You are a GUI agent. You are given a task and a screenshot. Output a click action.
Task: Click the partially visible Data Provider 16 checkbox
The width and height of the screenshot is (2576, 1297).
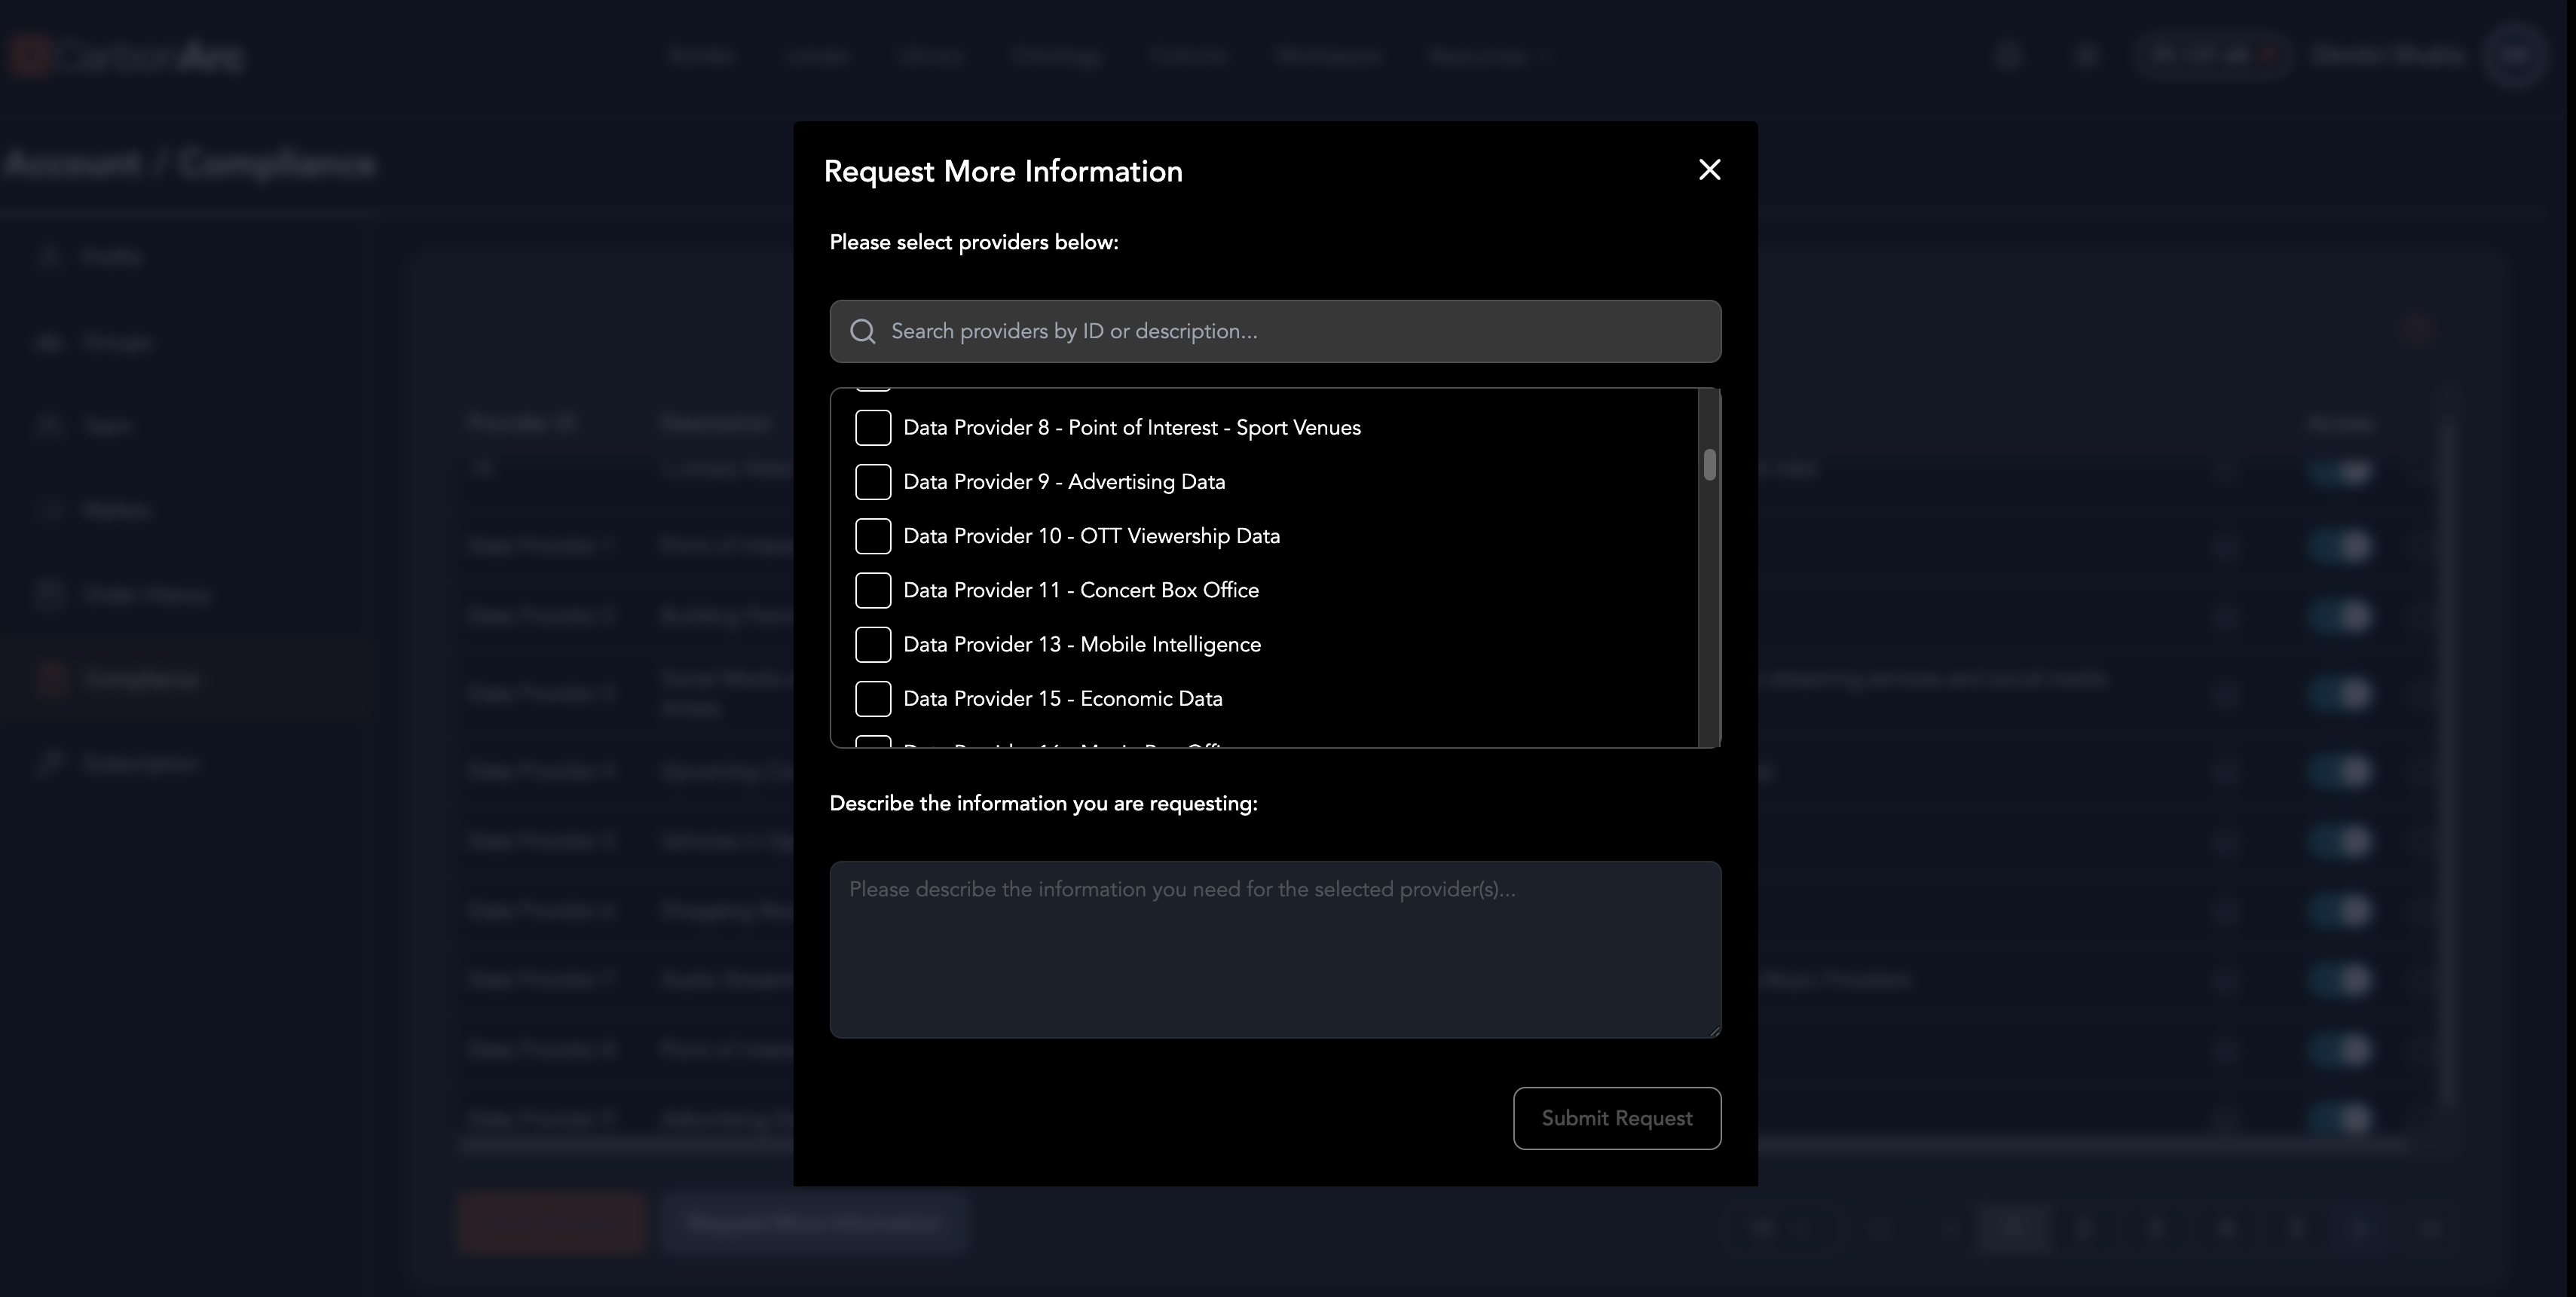[873, 741]
